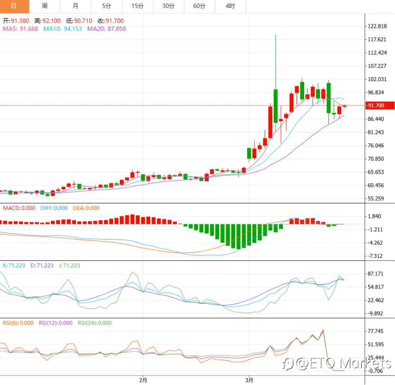Click the 86.440 price axis label
Screen dimensions: 395x385
[x=376, y=119]
